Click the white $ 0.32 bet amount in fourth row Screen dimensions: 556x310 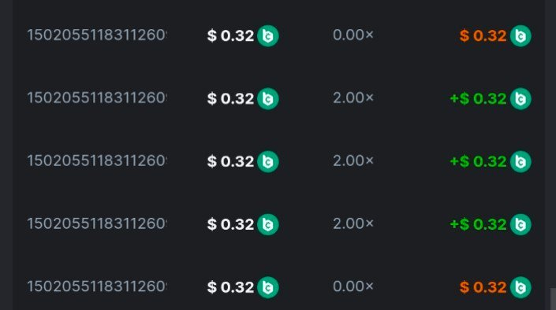[x=231, y=224]
